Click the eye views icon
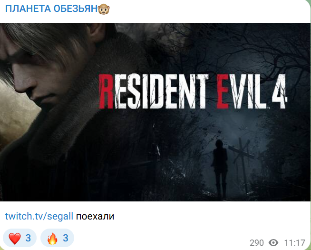The height and width of the screenshot is (250, 311). click(273, 243)
